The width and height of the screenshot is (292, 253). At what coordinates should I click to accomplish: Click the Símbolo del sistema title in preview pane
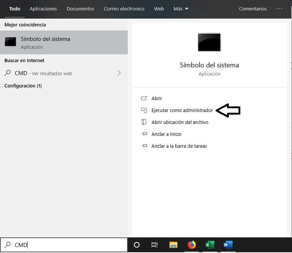[209, 65]
